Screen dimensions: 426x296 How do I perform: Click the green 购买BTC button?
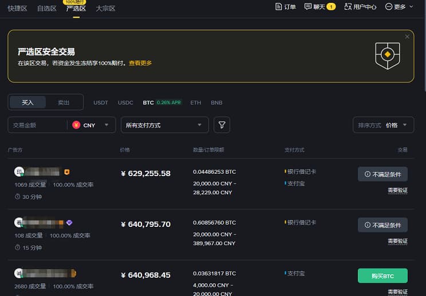[x=382, y=275]
